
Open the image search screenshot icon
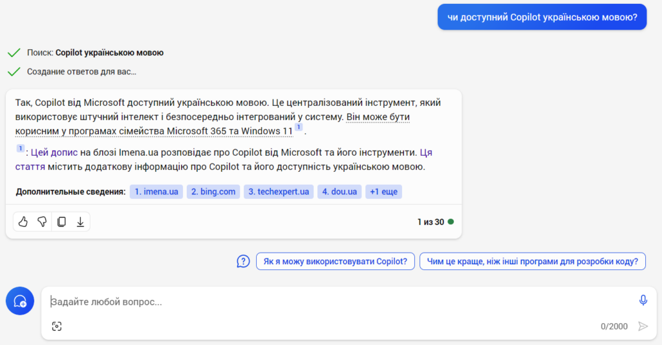click(x=57, y=326)
